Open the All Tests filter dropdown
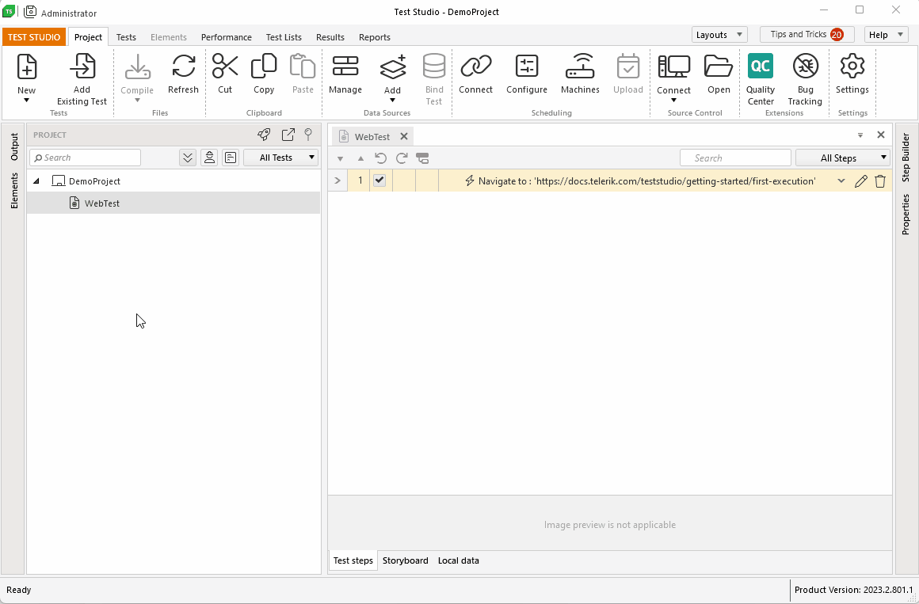Image resolution: width=919 pixels, height=604 pixels. point(280,158)
